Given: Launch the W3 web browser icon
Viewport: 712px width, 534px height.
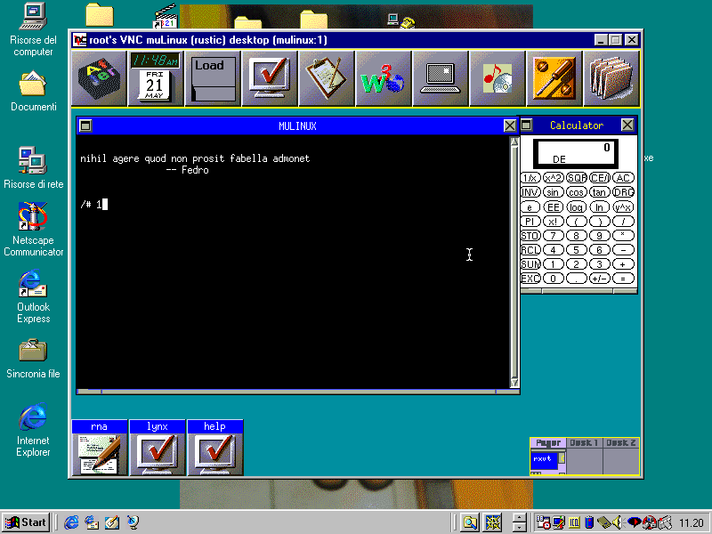Looking at the screenshot, I should 383,77.
